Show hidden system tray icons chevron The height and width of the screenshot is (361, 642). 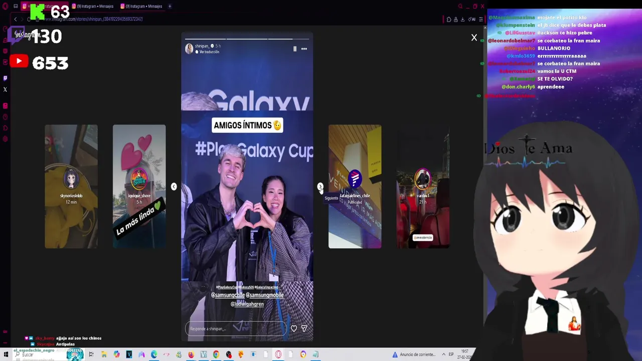[x=443, y=354]
